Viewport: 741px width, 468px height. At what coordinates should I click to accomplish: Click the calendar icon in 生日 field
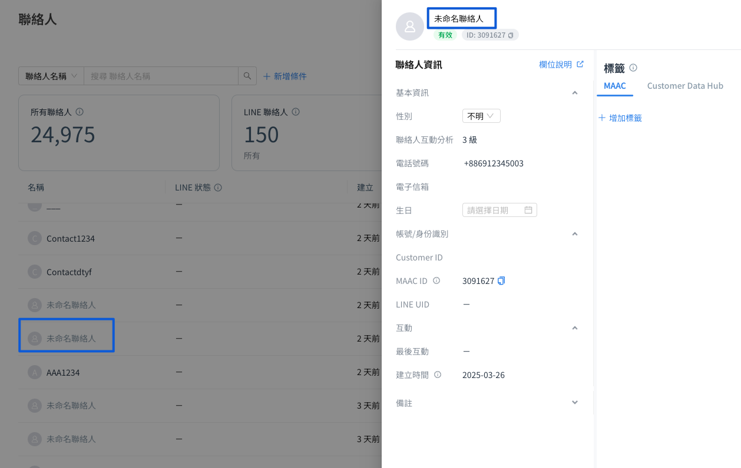528,210
